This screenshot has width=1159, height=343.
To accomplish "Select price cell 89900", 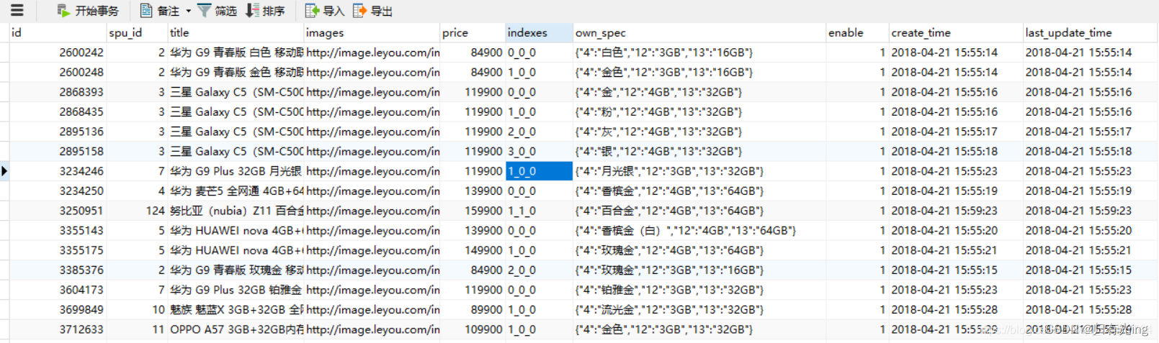I will coord(473,309).
